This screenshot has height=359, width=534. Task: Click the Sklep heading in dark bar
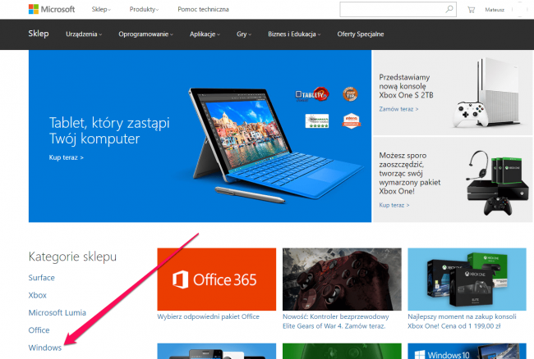pyautogui.click(x=39, y=34)
